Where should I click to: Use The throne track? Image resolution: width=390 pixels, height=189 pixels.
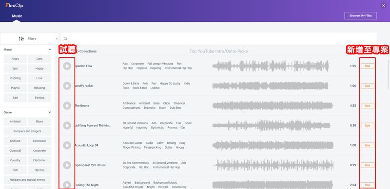(x=368, y=105)
